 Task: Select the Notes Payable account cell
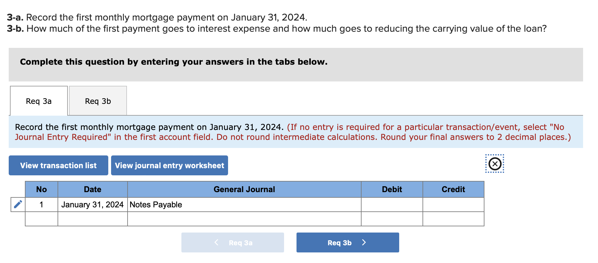click(244, 204)
